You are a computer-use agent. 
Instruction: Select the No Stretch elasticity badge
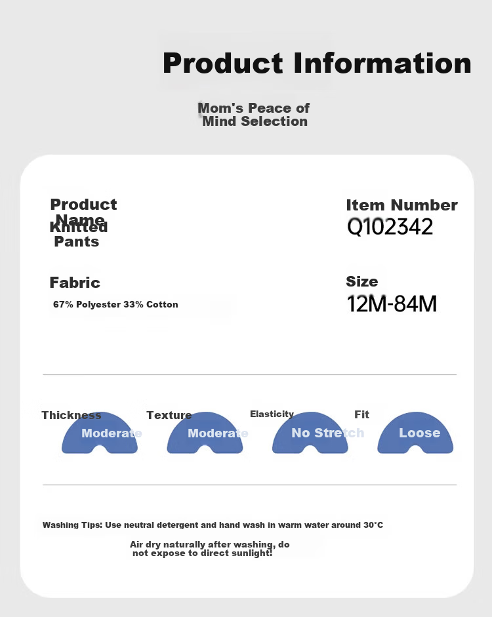pyautogui.click(x=310, y=433)
